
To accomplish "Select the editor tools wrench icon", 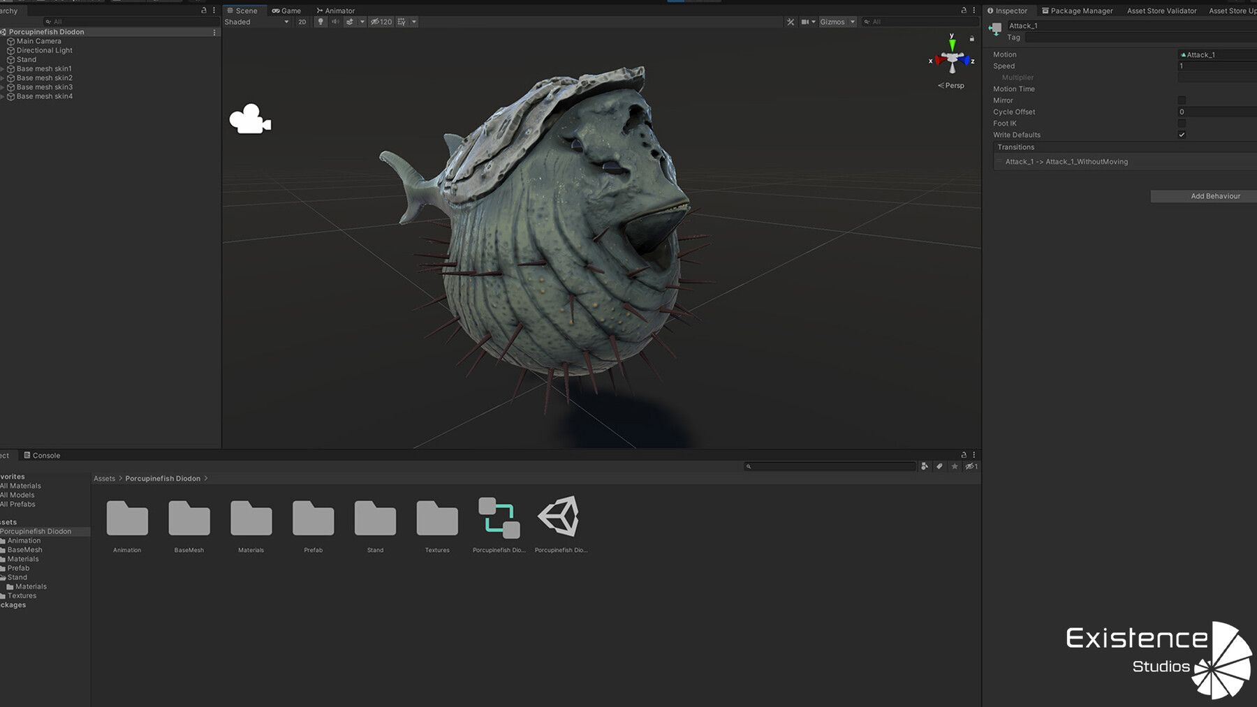I will [789, 22].
